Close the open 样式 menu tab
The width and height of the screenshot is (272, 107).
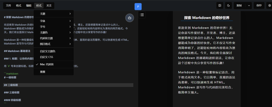point(39,5)
